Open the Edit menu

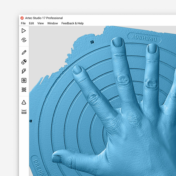(x=31, y=23)
